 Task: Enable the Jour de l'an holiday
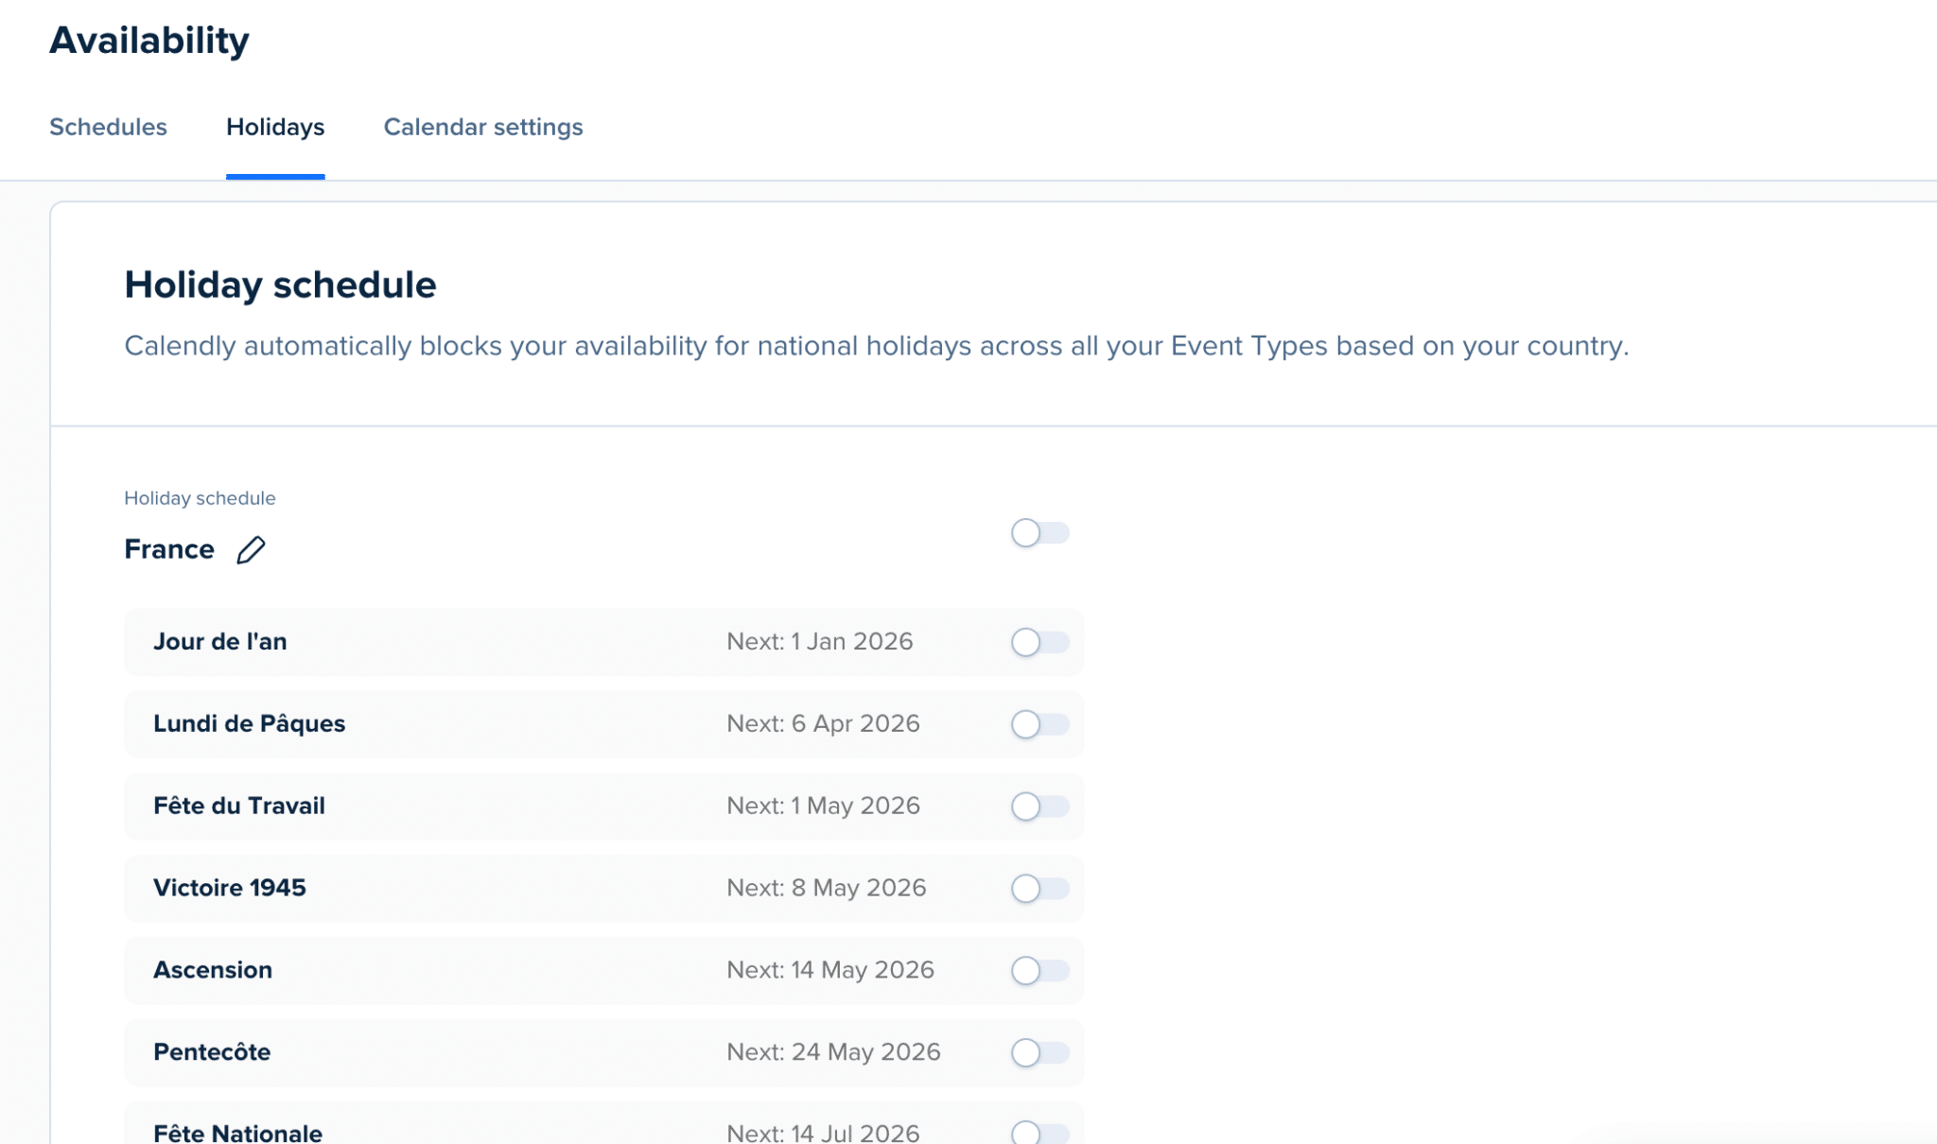1039,642
